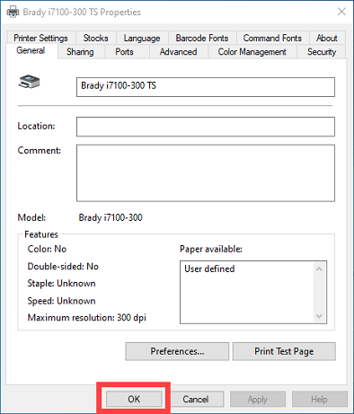Screen dimensions: 354x414
Task: Show the Advanced tab
Action: coord(178,52)
